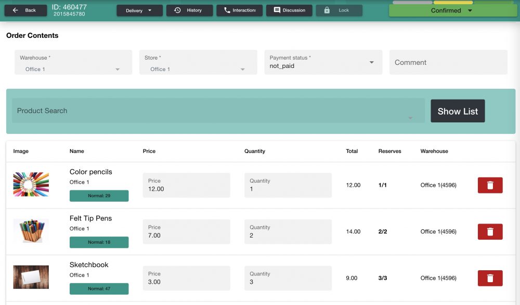
Task: Select the Normal: 18 badge for Felt Tip Pens
Action: 99,242
